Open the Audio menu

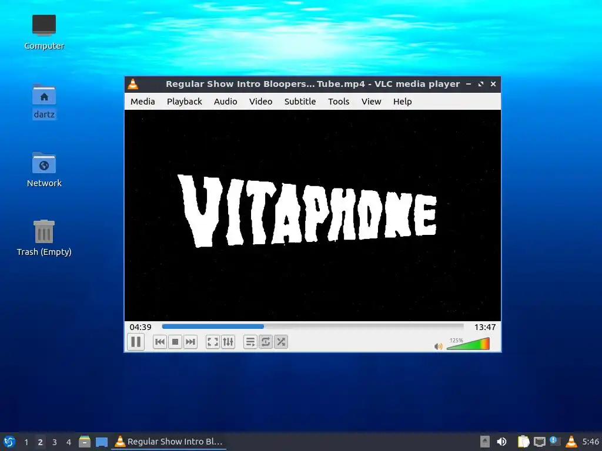click(225, 102)
